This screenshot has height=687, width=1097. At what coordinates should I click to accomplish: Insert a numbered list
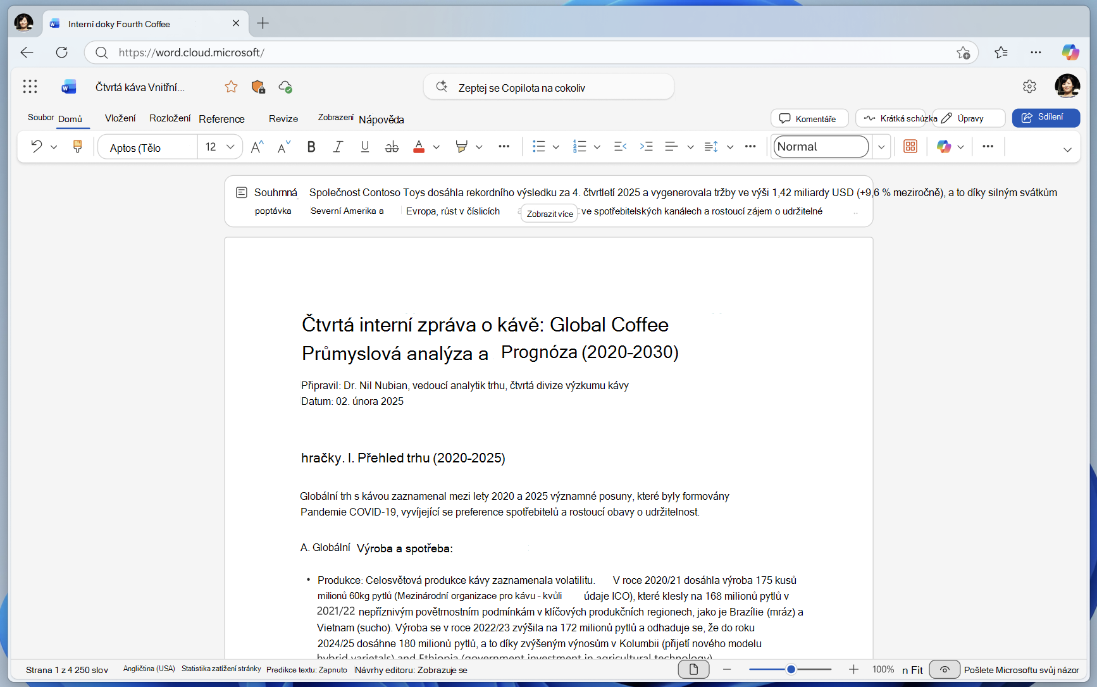579,147
